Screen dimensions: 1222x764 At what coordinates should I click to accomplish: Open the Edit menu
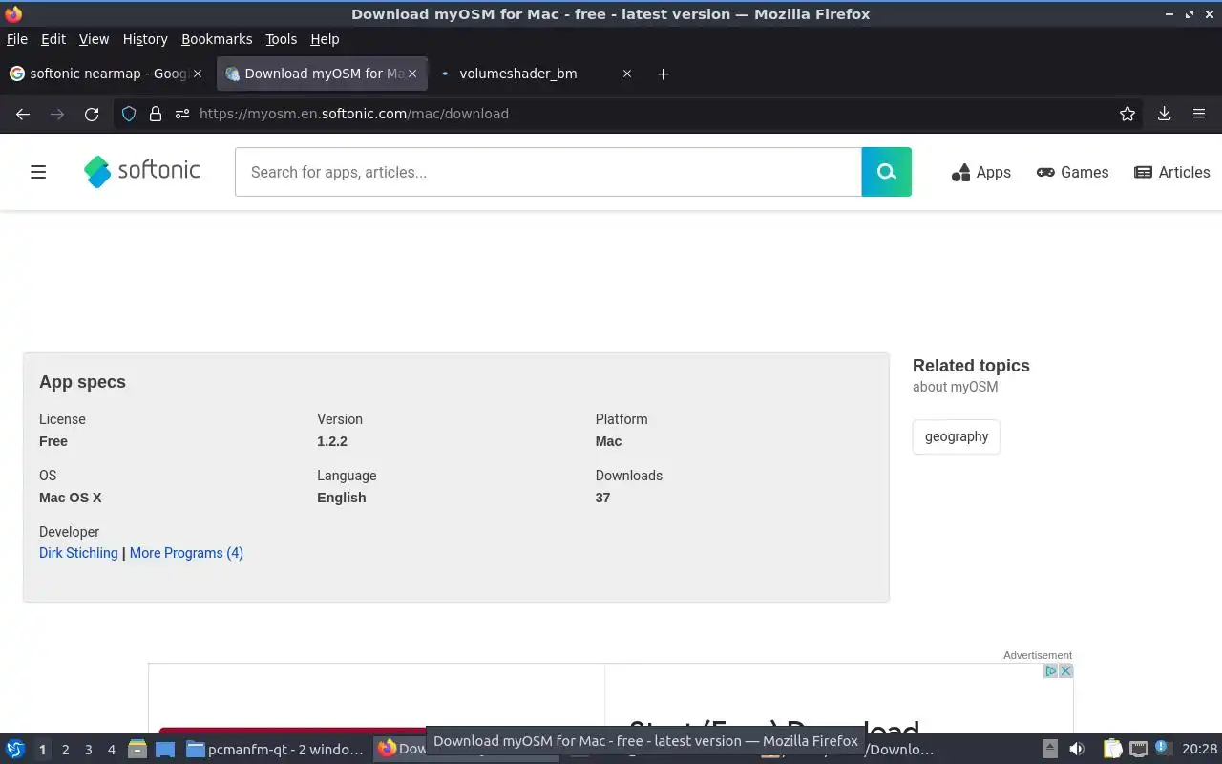coord(53,39)
